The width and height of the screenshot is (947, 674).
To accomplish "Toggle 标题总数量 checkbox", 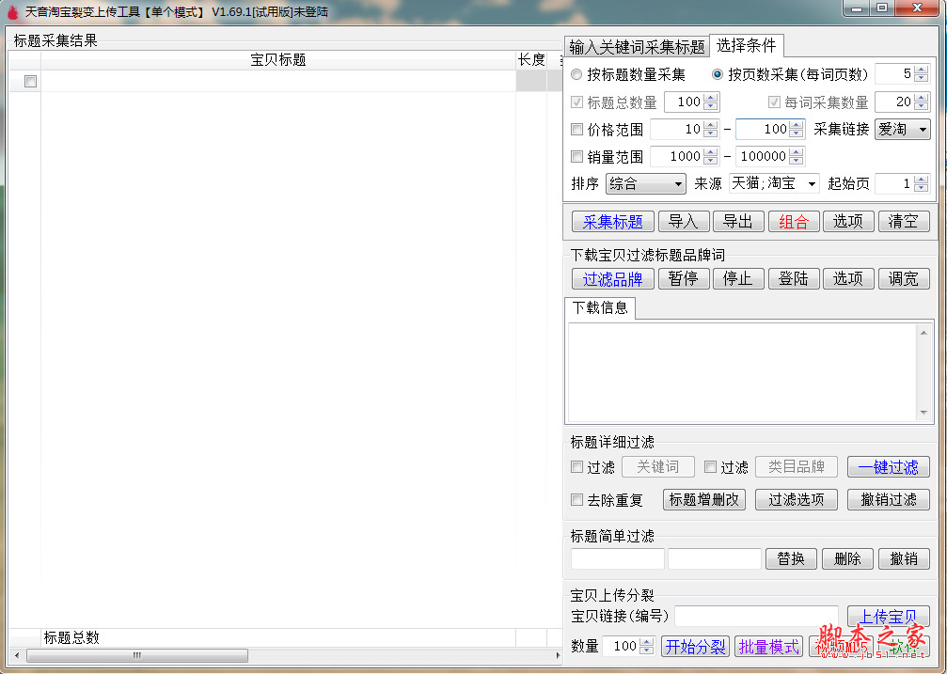I will tap(576, 102).
